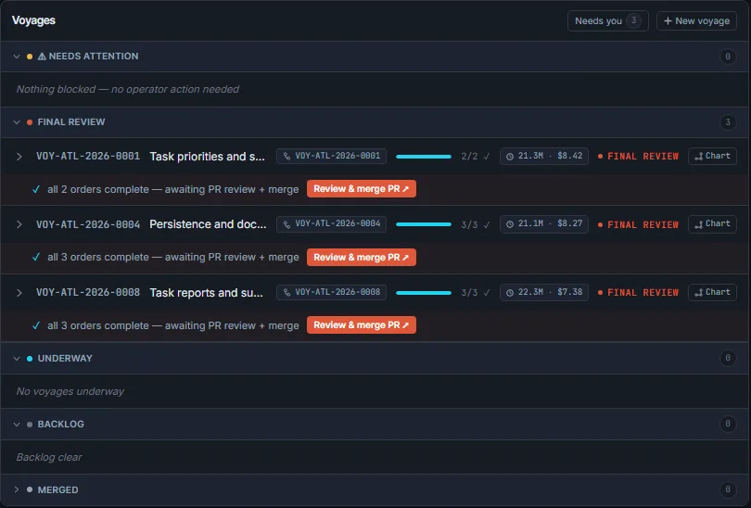Click the Final Review status on VOY-ATL-2026-0004 row
This screenshot has height=508, width=751.
[x=638, y=224]
